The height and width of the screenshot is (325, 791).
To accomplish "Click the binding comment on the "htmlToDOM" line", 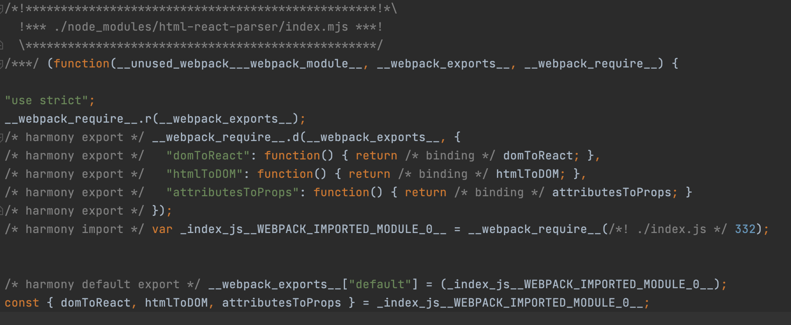I will pos(443,174).
